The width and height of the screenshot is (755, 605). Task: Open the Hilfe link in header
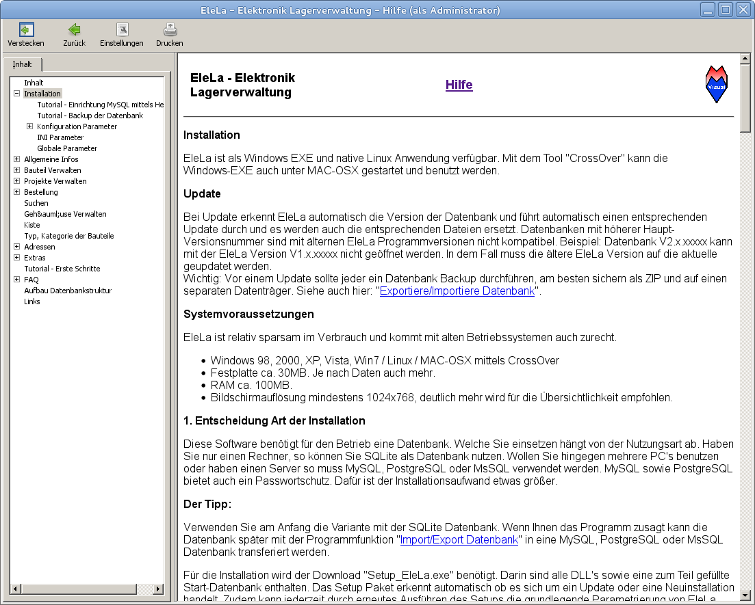click(459, 85)
